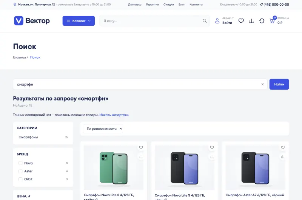The image size is (302, 200).
Task: Open comparison chart icon in header
Action: pyautogui.click(x=251, y=21)
